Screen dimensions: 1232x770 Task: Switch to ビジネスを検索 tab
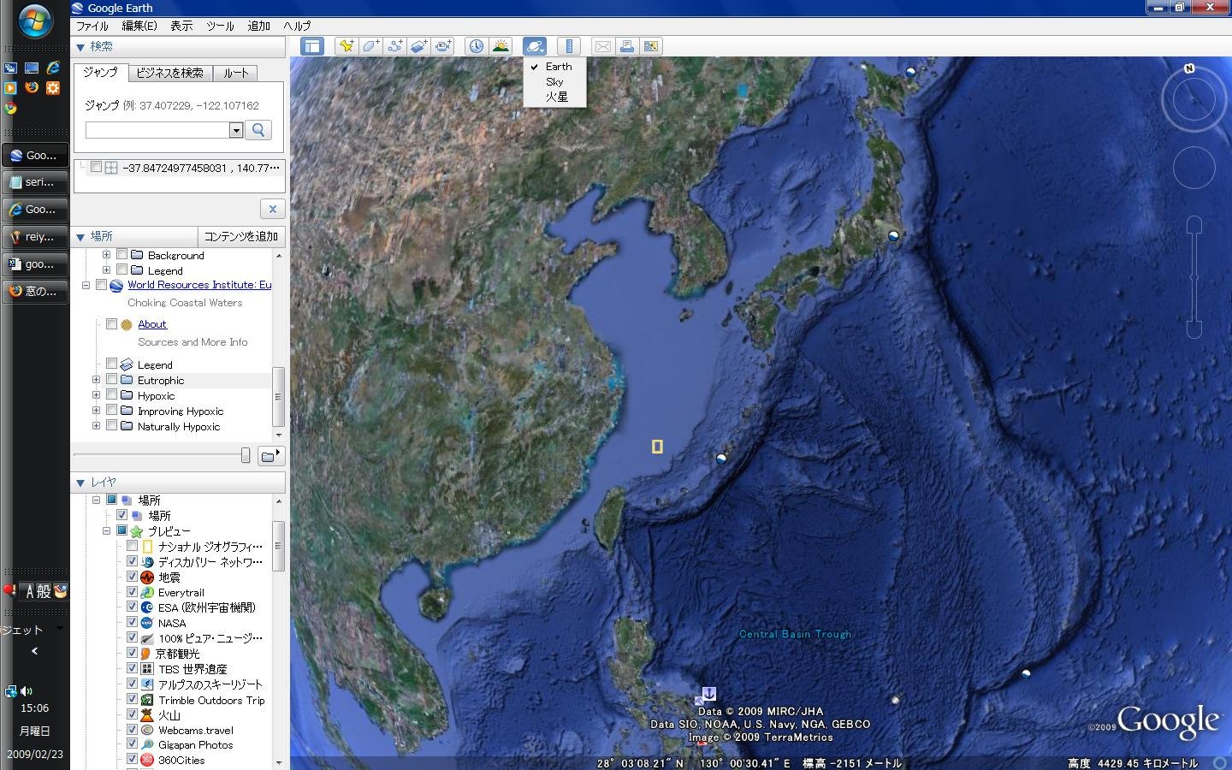pos(169,73)
